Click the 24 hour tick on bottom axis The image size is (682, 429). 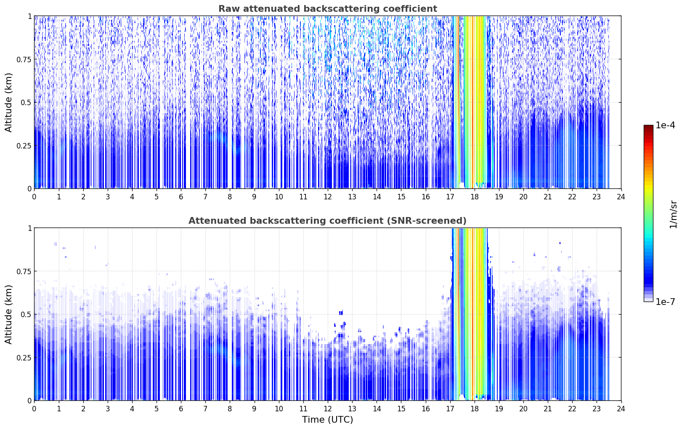621,408
